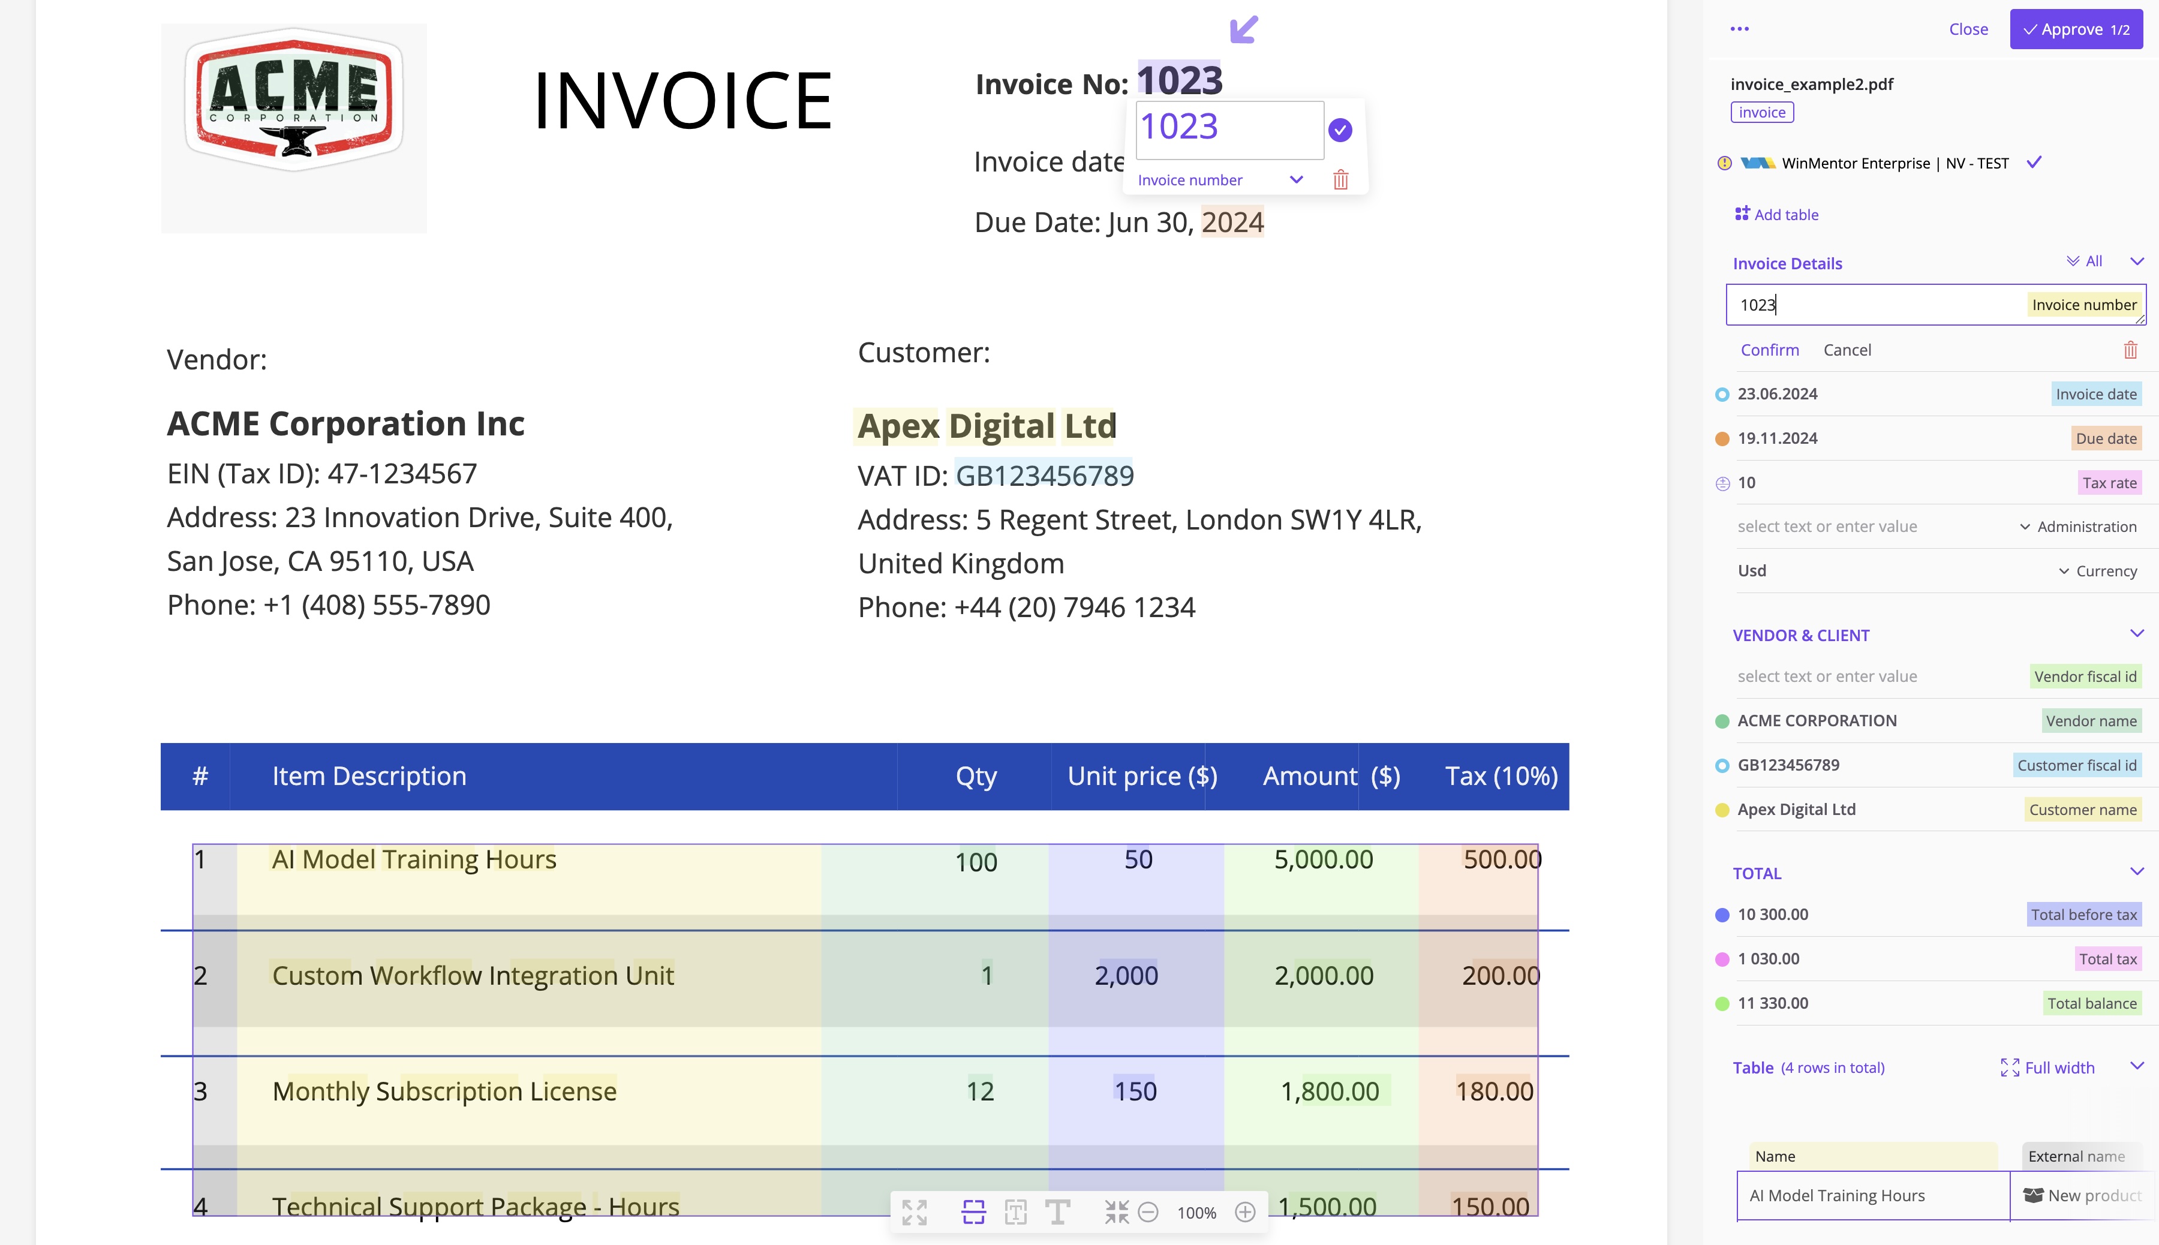Open the Administration dropdown
Image resolution: width=2159 pixels, height=1245 pixels.
[x=2078, y=527]
